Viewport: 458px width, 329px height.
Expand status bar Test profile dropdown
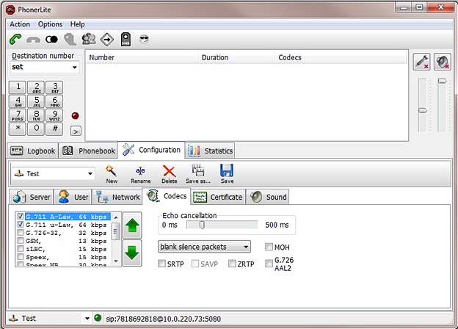click(x=87, y=318)
